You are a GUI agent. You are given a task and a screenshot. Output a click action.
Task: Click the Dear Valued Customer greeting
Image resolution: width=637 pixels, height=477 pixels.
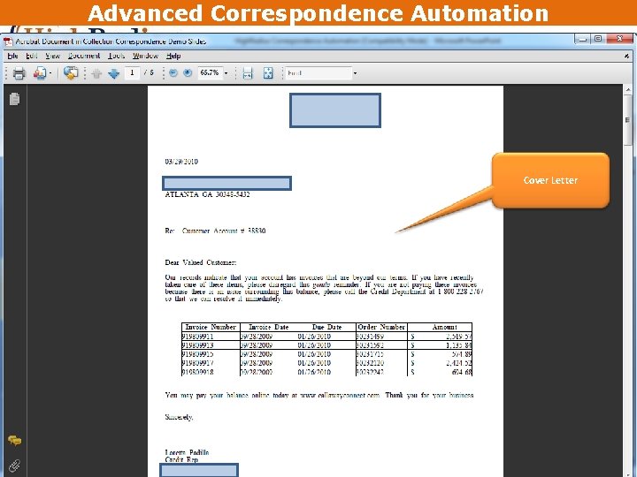tap(201, 262)
